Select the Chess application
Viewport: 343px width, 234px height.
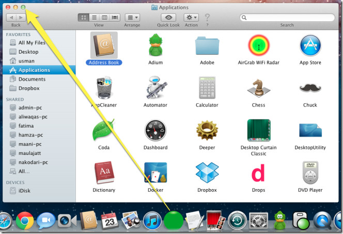[259, 88]
